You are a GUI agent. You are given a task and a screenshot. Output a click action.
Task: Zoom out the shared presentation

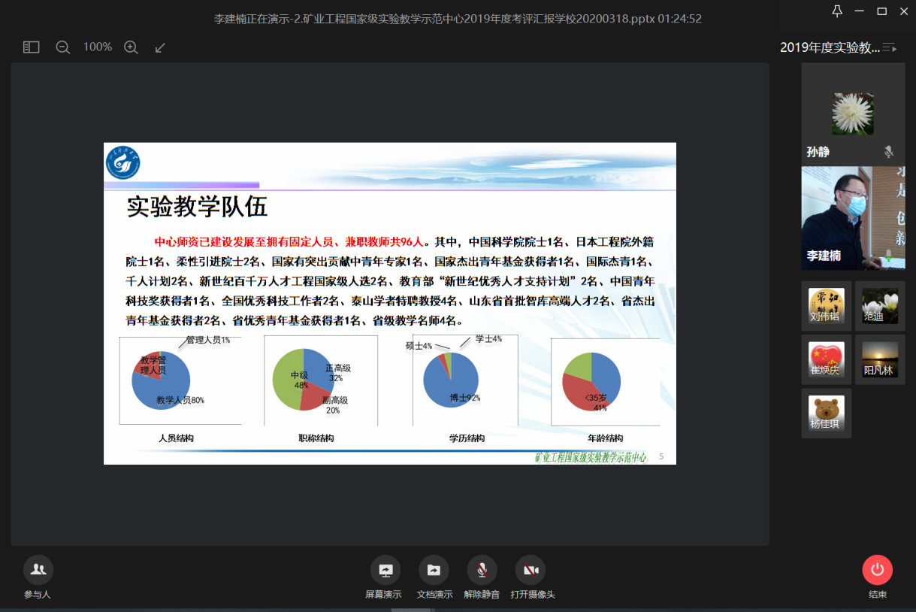(63, 47)
